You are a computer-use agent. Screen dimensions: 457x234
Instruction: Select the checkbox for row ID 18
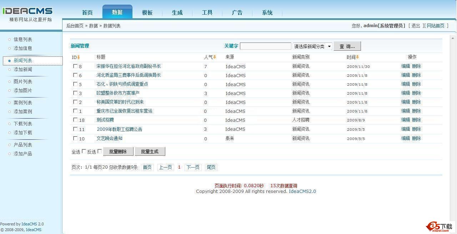(75, 120)
